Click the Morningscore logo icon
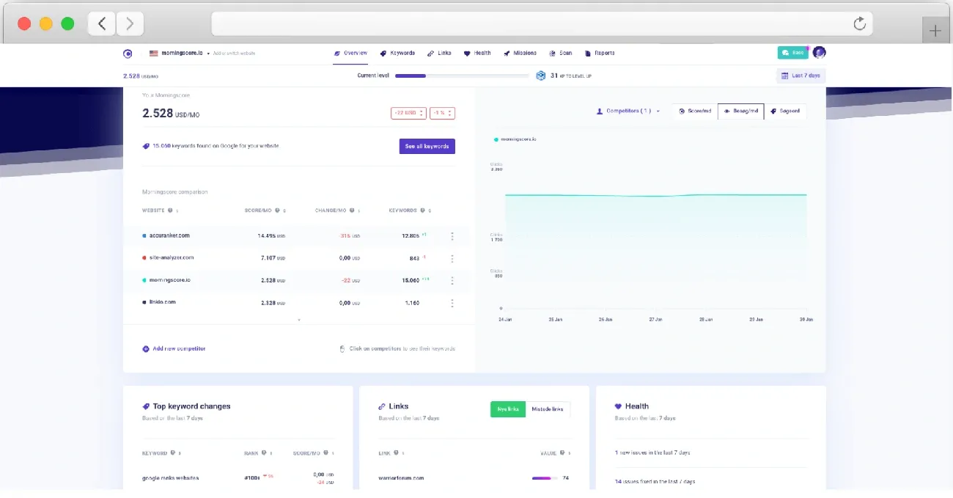This screenshot has width=953, height=498. coord(128,53)
